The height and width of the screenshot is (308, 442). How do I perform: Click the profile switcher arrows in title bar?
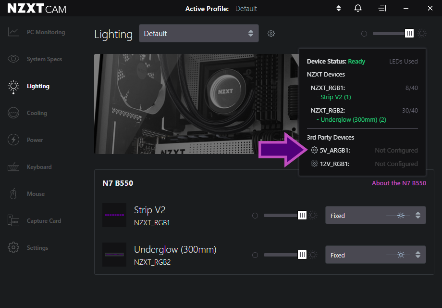click(339, 8)
